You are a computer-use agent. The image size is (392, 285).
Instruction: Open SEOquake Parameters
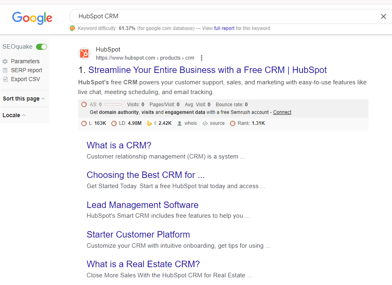coord(25,61)
